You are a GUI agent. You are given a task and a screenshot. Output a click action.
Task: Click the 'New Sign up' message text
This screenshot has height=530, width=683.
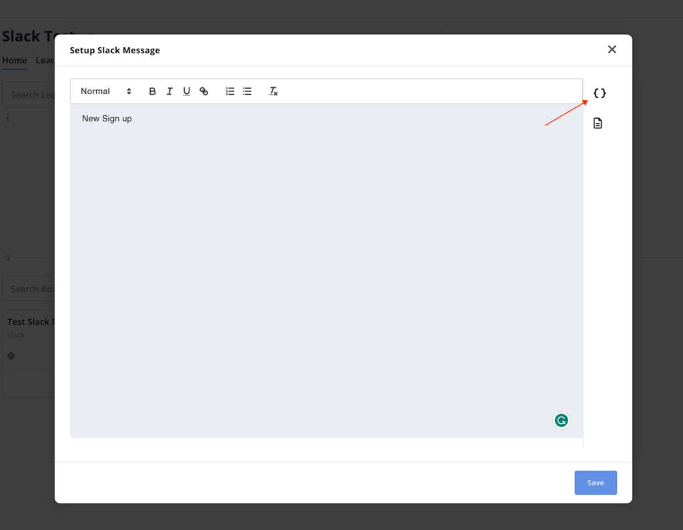tap(107, 119)
